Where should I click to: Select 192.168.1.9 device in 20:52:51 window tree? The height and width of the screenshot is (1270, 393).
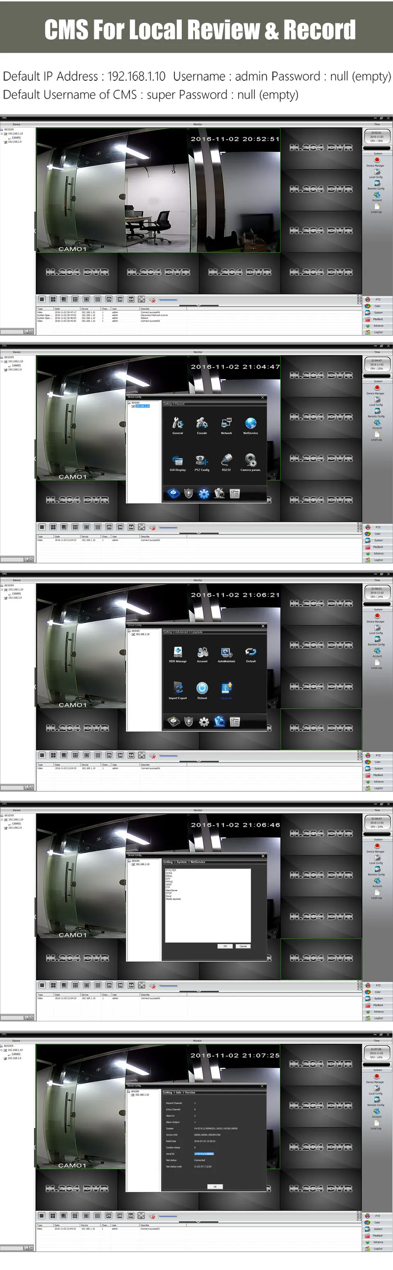coord(13,142)
